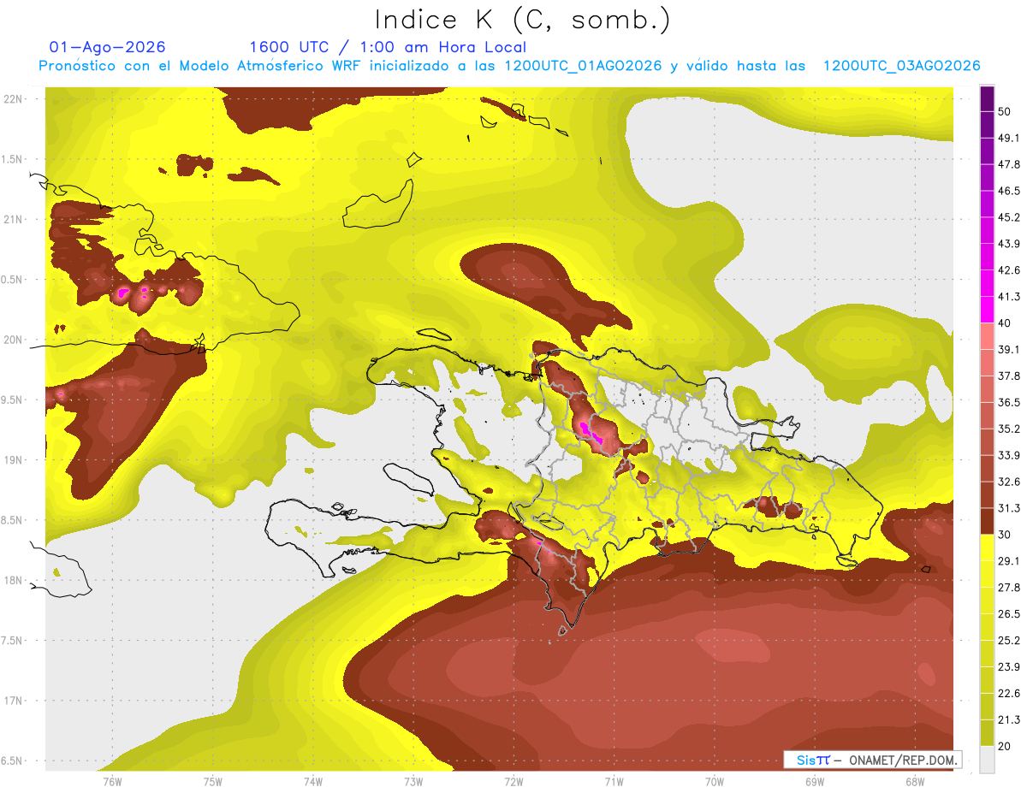Viewport: 1027px width, 793px height.
Task: Click the colorbar value "25.2"
Action: pos(1009,641)
